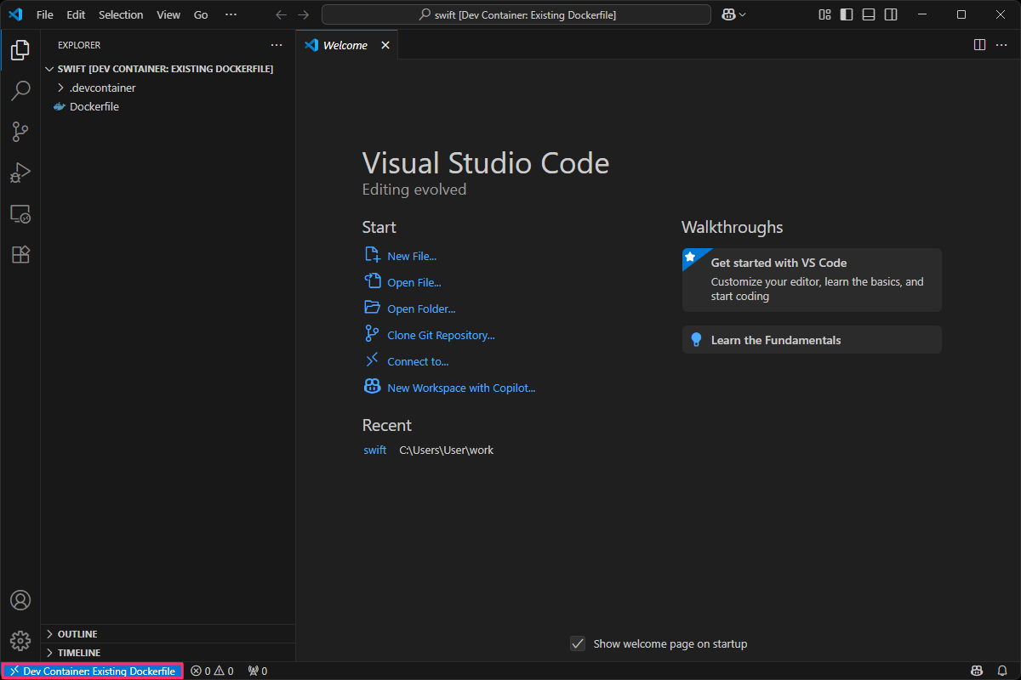This screenshot has height=680, width=1021.
Task: Open the Edit menu
Action: coord(76,14)
